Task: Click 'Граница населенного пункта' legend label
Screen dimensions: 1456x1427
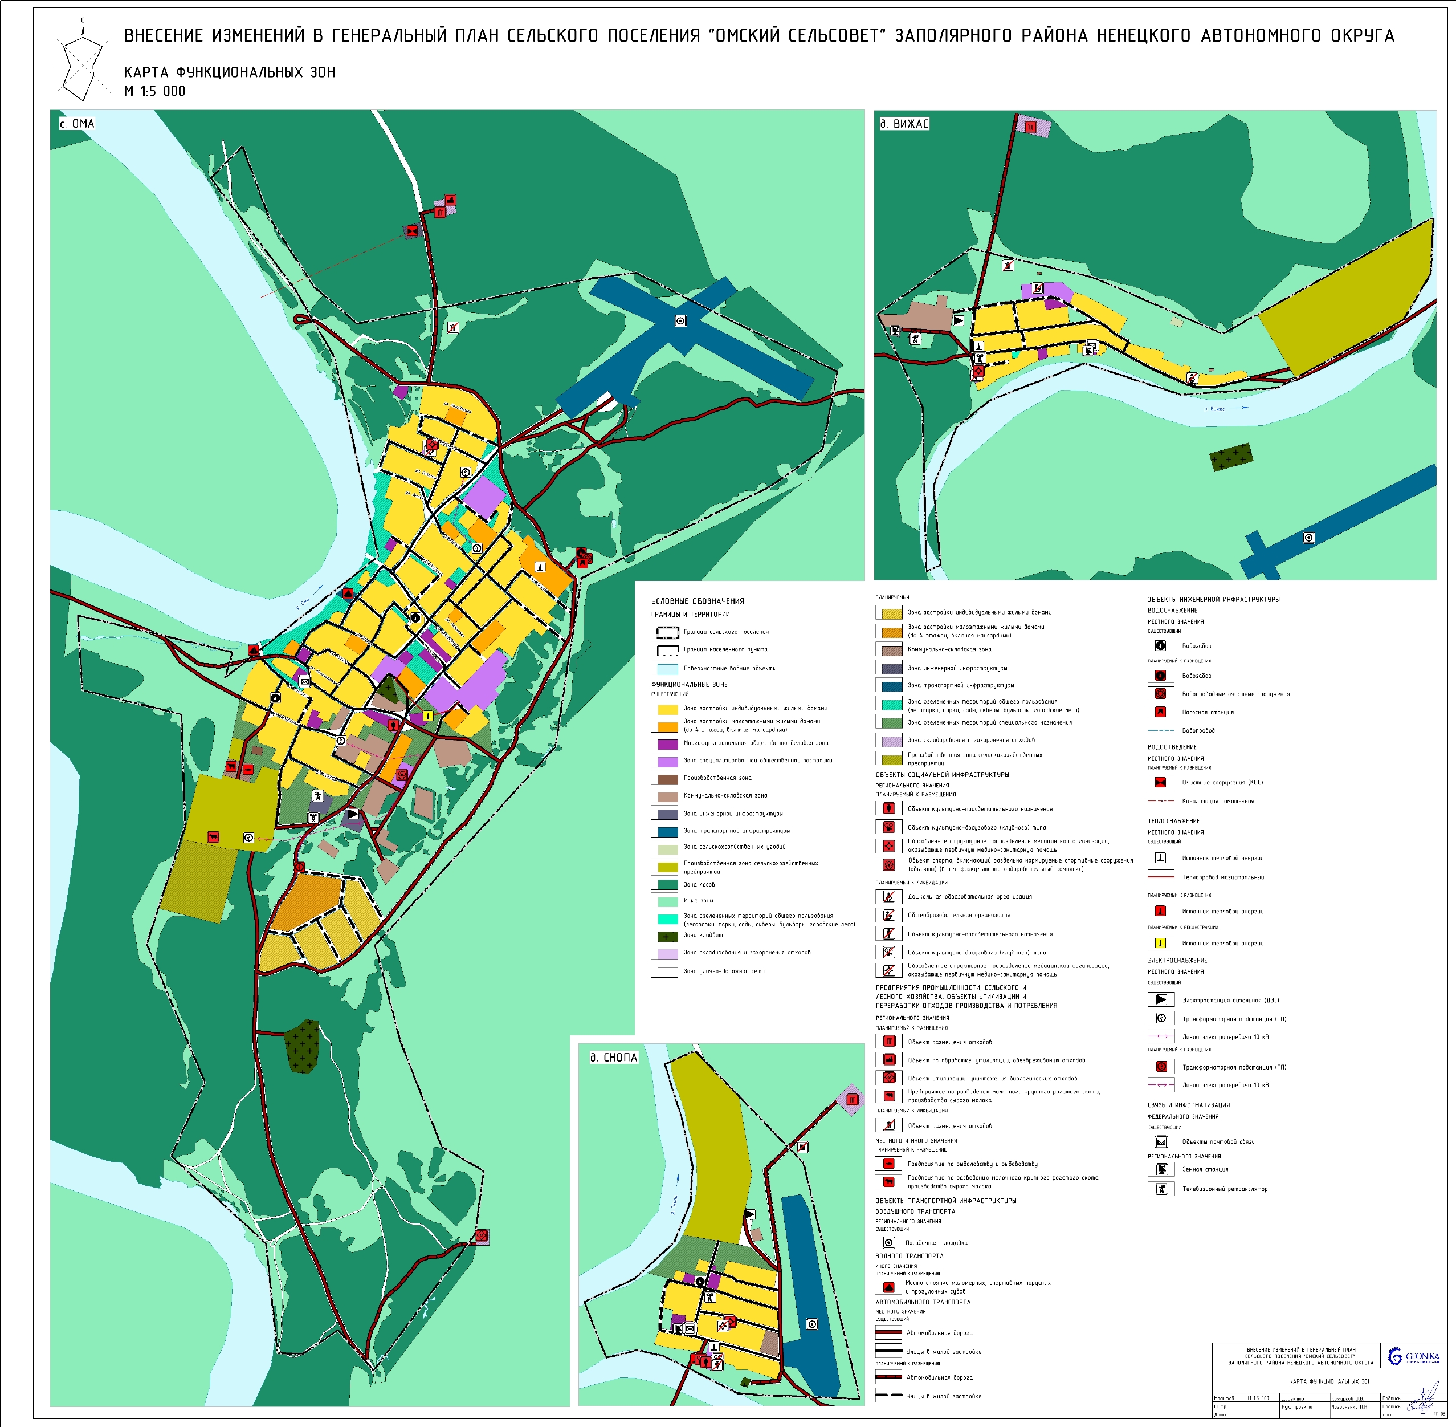Action: [725, 649]
